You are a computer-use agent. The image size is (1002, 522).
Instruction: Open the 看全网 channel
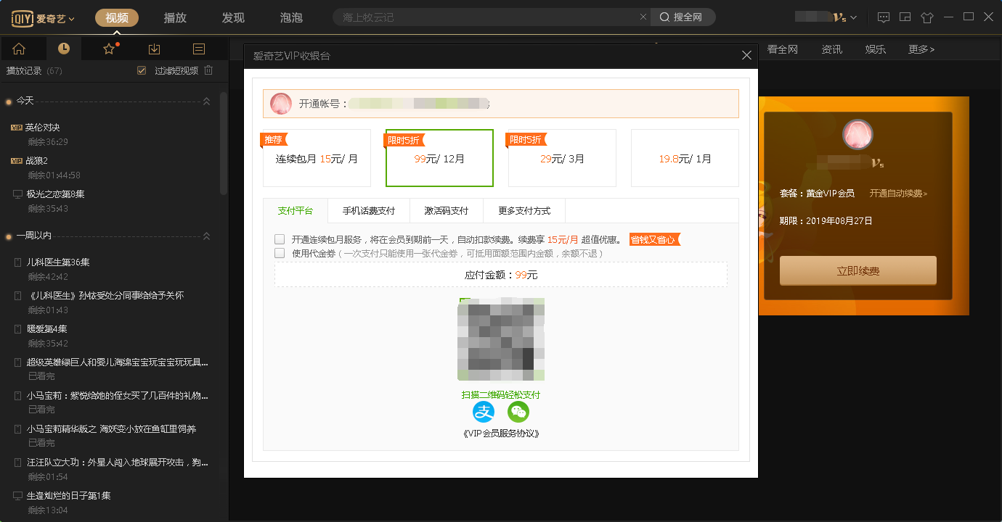click(783, 49)
